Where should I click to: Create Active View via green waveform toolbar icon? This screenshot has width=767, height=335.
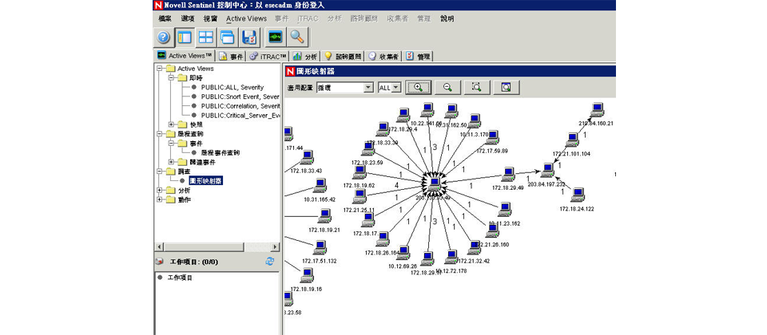tap(275, 37)
